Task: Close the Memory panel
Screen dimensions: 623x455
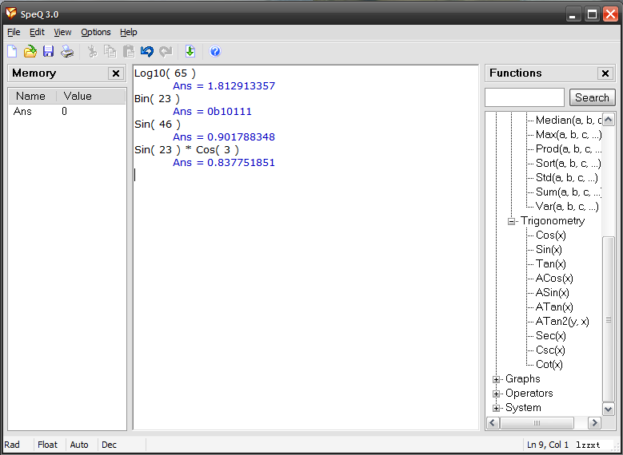Action: 116,73
